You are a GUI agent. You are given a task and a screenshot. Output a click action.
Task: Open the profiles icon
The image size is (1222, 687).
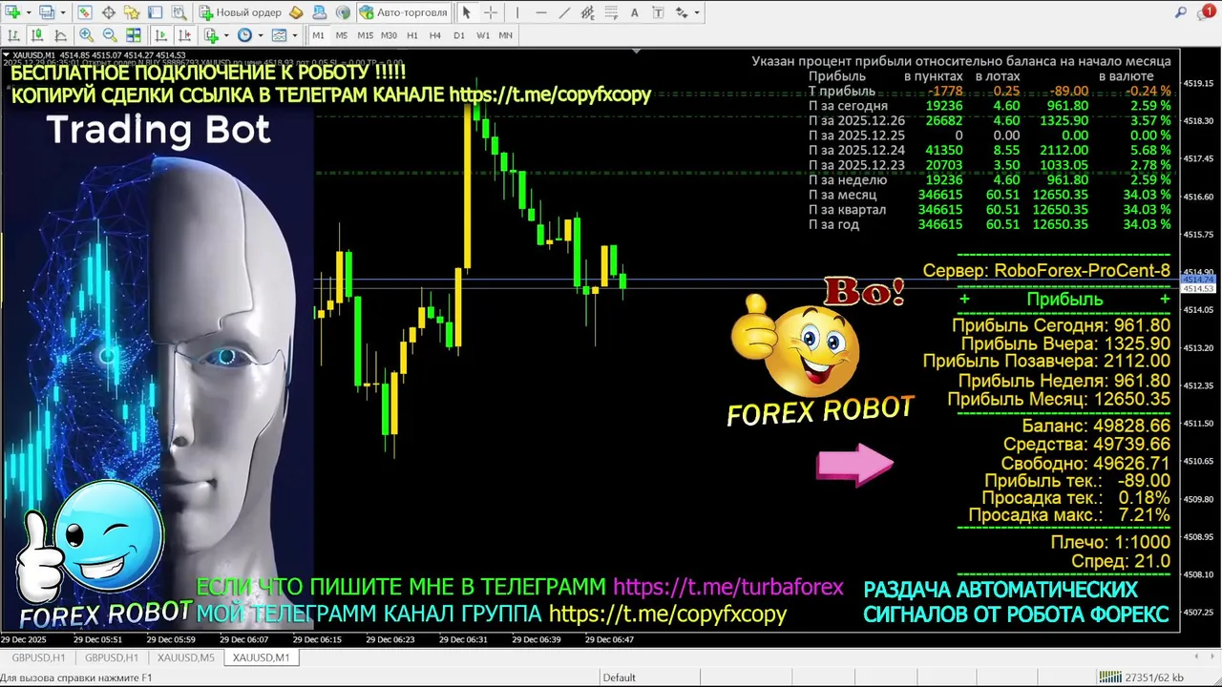pos(47,12)
